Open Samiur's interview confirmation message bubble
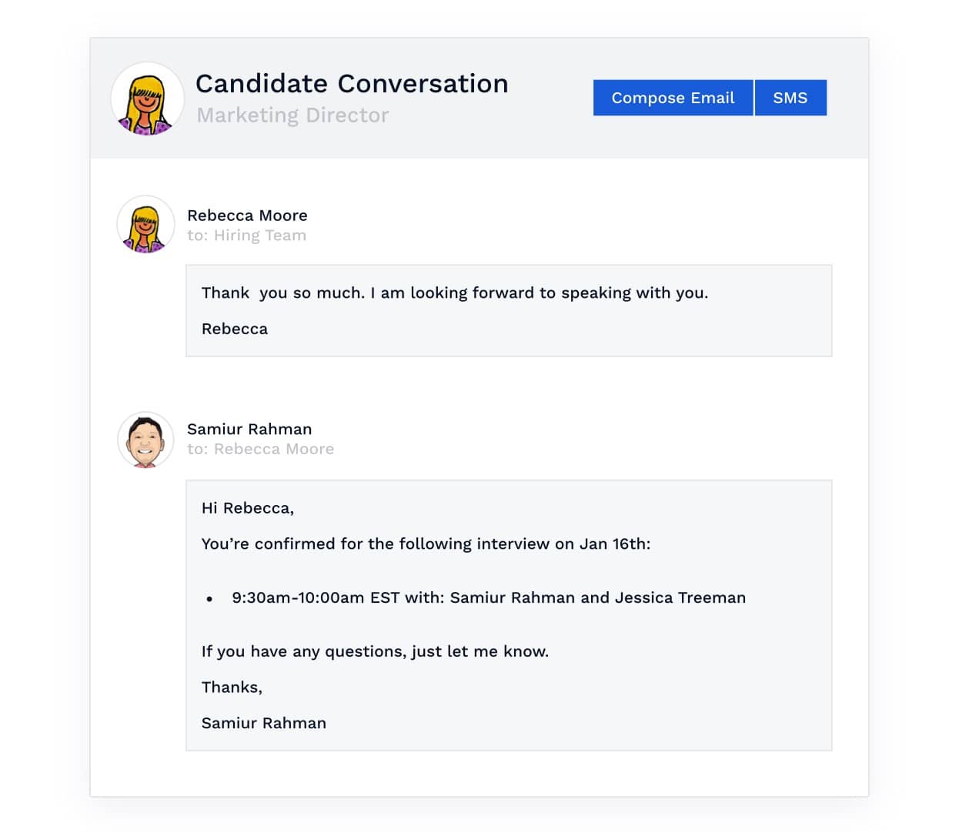 (508, 614)
